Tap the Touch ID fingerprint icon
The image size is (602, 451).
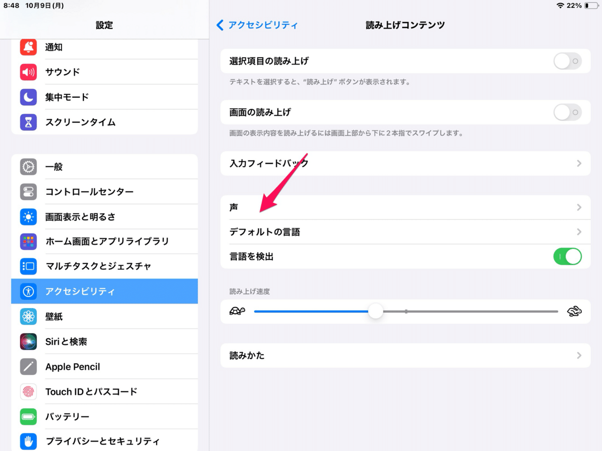pyautogui.click(x=29, y=392)
